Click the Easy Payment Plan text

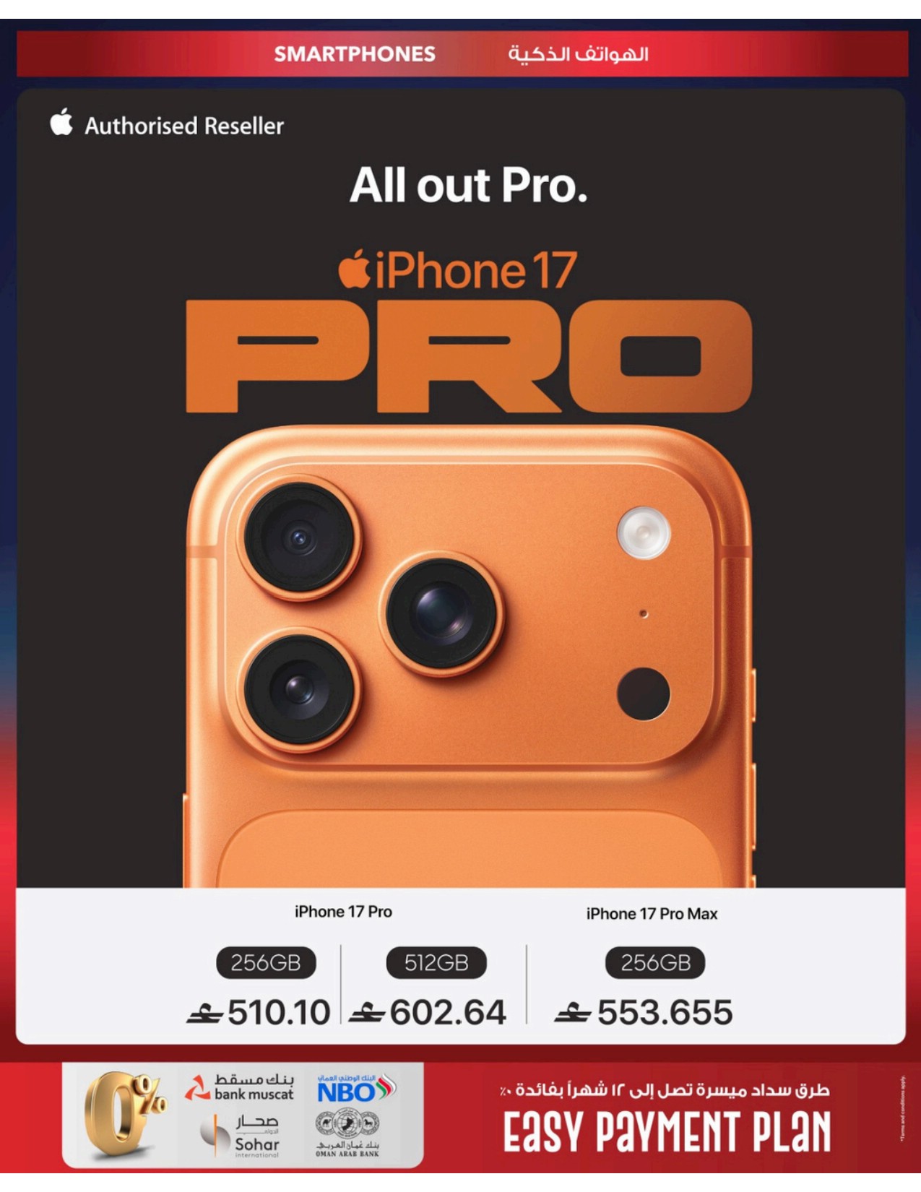[667, 1131]
